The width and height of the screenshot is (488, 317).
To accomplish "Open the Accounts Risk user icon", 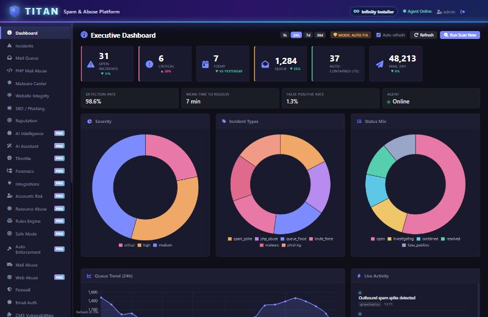I will coord(9,196).
